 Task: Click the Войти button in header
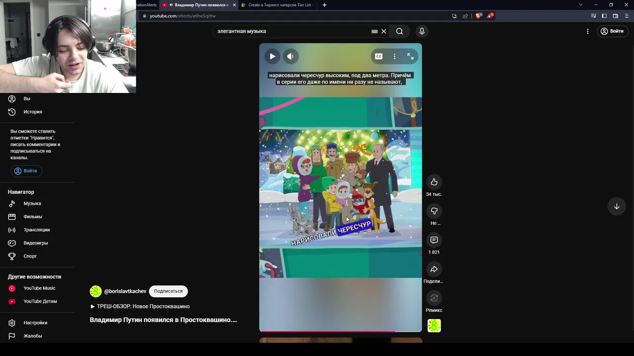612,31
